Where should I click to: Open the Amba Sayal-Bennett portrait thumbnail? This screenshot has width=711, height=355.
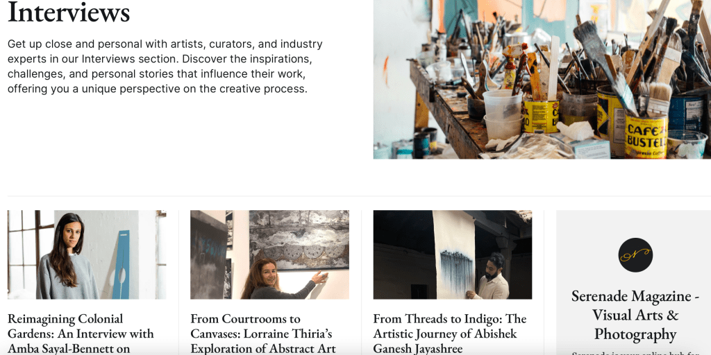click(87, 254)
